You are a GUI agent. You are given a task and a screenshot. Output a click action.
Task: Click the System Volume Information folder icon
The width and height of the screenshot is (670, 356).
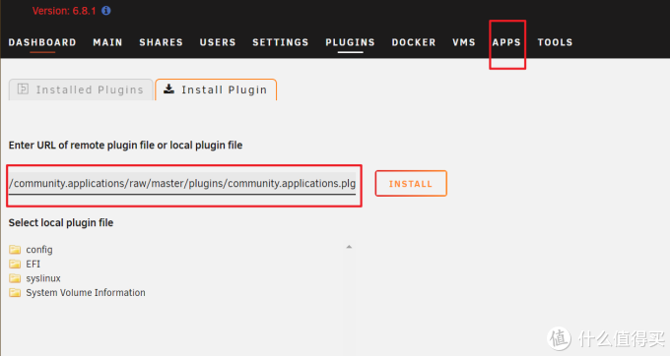click(x=15, y=293)
